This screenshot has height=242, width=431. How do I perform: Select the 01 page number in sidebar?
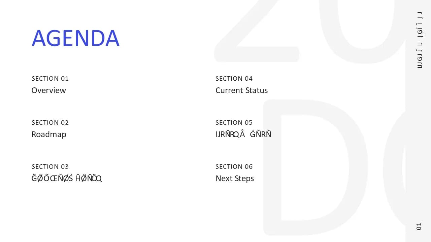click(419, 226)
